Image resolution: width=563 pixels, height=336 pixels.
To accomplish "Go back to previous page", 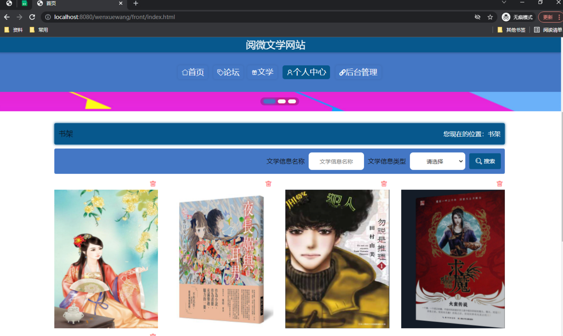I will click(7, 17).
